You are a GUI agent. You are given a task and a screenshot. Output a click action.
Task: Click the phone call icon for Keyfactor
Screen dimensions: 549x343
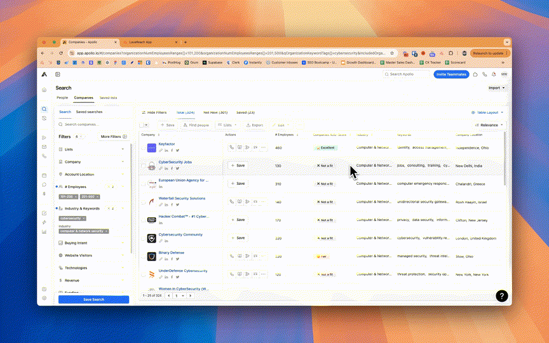[x=231, y=148]
